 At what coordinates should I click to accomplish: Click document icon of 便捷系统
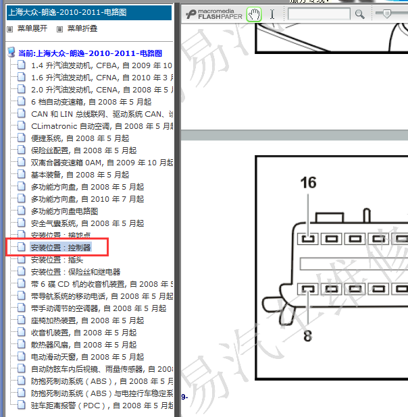click(x=22, y=138)
